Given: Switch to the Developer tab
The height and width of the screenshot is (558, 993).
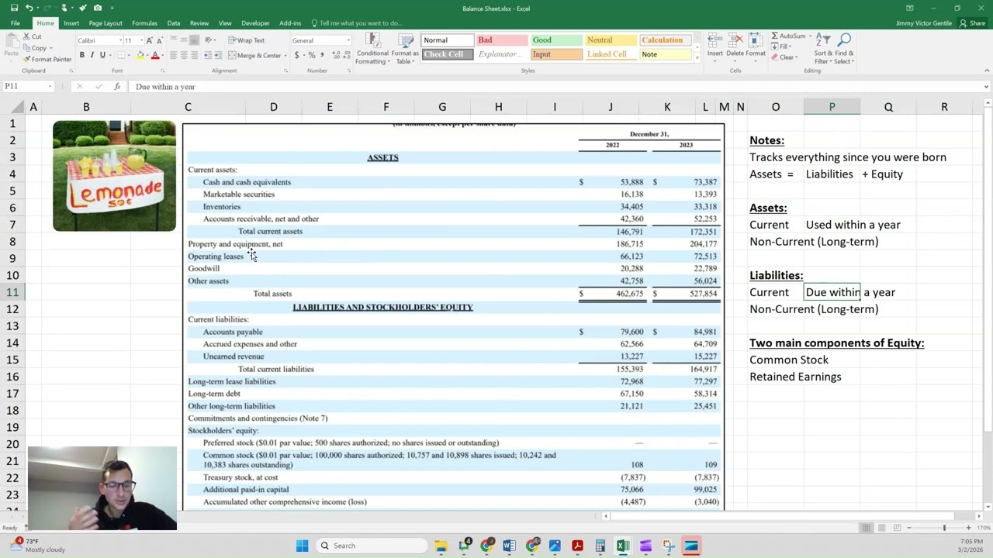Looking at the screenshot, I should (255, 23).
